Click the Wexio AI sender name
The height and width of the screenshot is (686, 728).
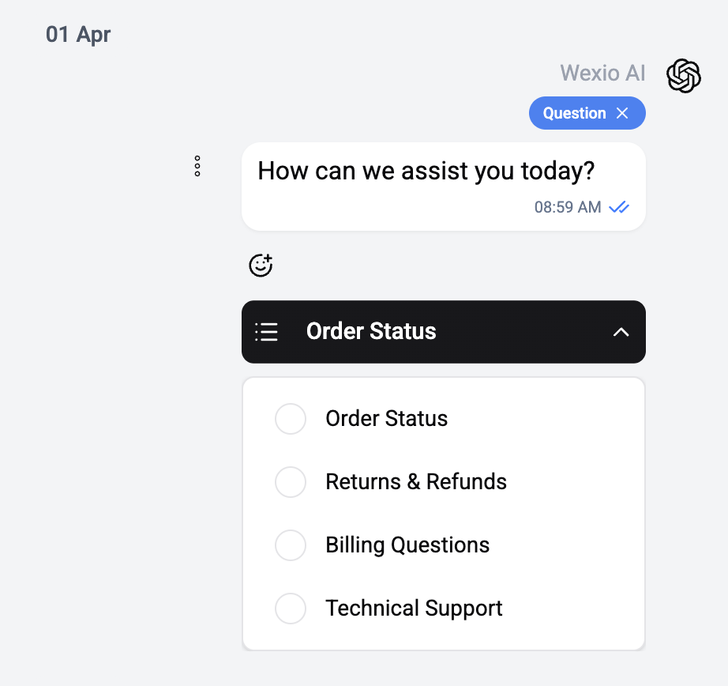(x=602, y=73)
